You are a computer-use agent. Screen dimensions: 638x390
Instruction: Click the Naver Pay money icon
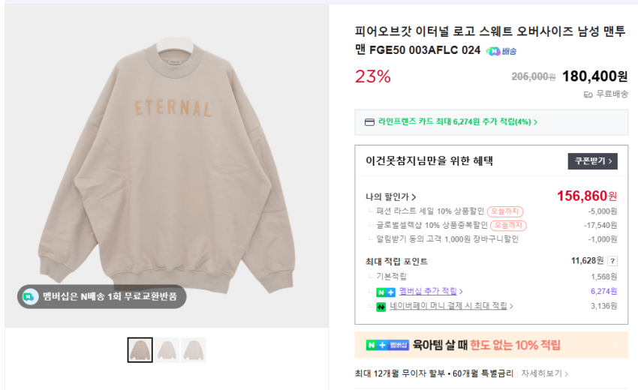(x=381, y=307)
